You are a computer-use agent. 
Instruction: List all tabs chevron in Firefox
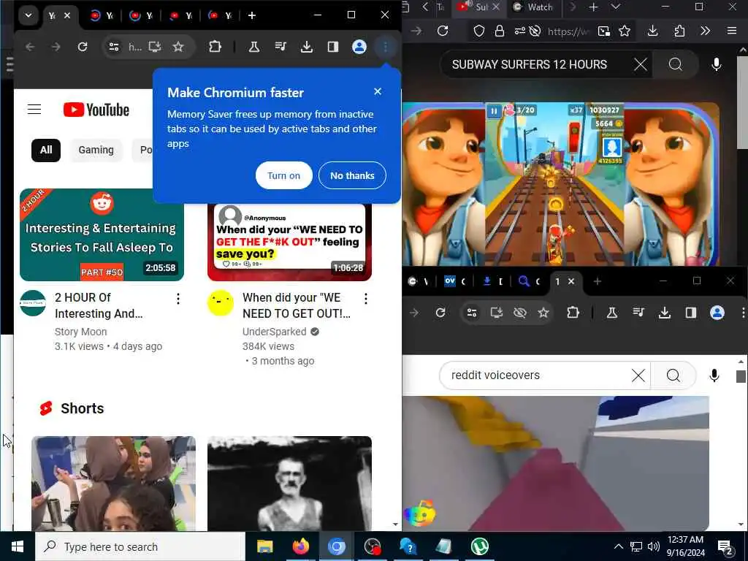point(616,7)
